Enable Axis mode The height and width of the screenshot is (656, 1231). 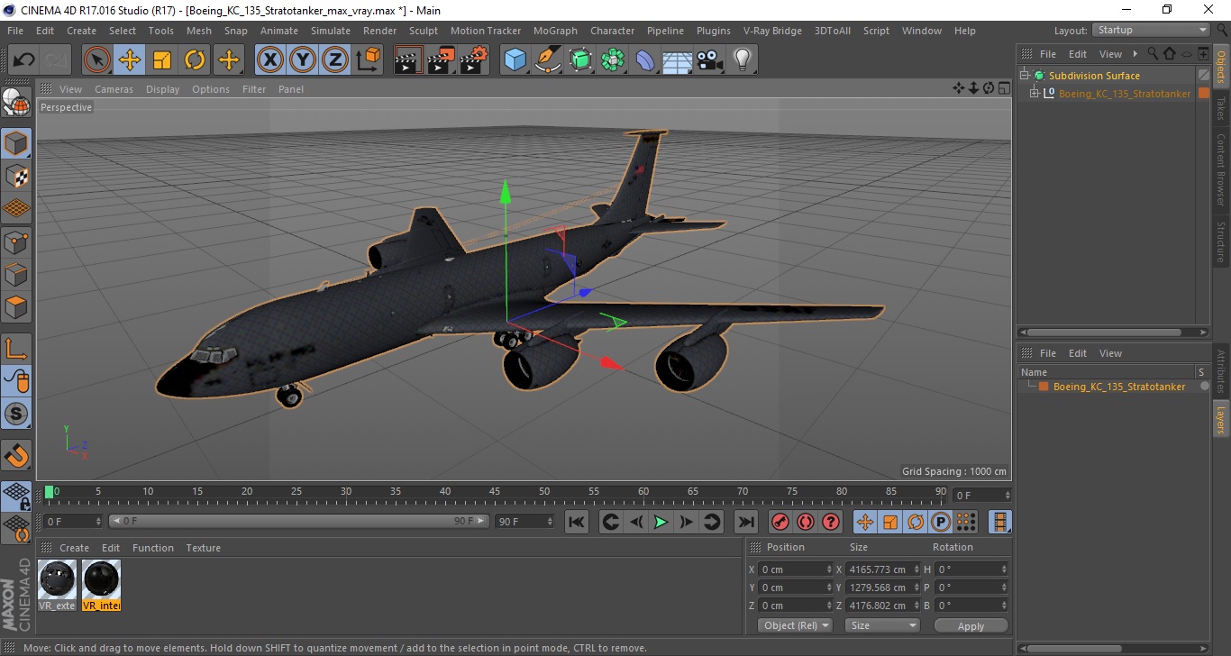[x=16, y=349]
